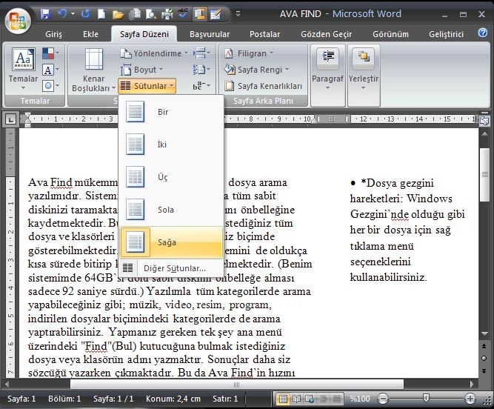Click the horizontal scrollbar thumb
This screenshot has height=409, width=494.
236,385
